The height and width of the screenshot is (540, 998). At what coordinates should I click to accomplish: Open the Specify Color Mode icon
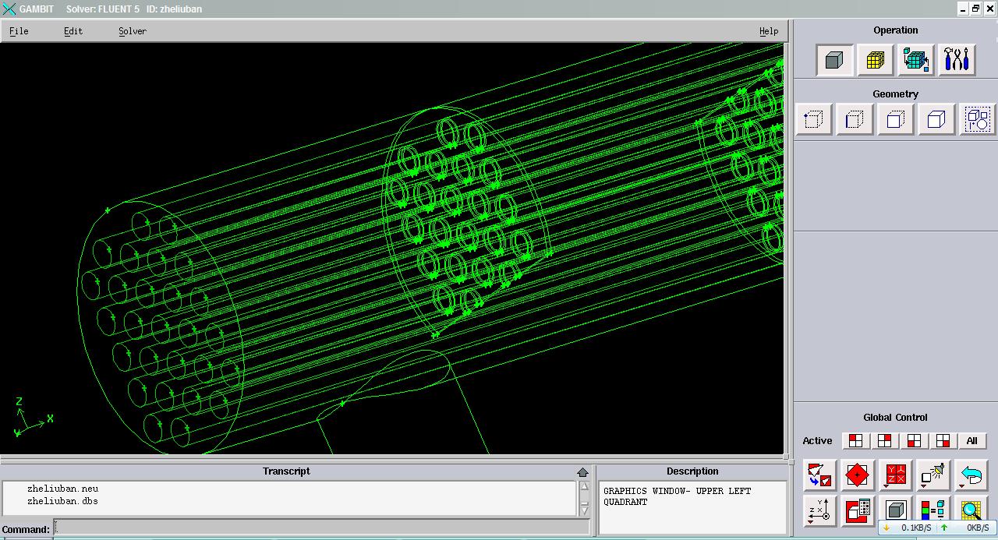tap(934, 511)
